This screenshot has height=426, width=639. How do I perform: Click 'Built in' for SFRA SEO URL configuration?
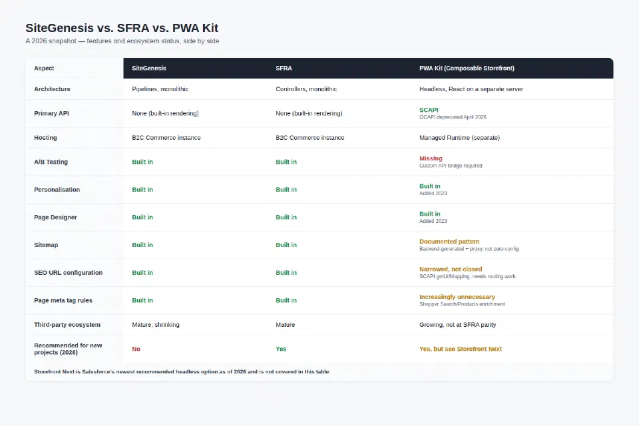(286, 273)
